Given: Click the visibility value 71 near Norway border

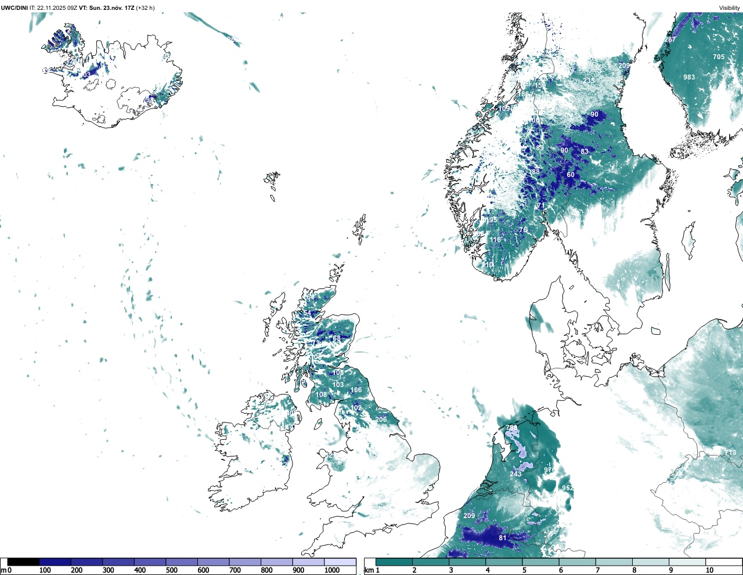Looking at the screenshot, I should tap(541, 205).
